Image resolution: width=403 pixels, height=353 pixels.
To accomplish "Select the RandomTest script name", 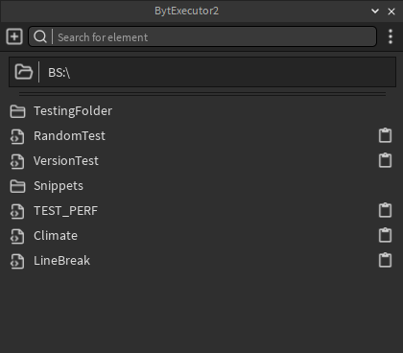I will (69, 136).
